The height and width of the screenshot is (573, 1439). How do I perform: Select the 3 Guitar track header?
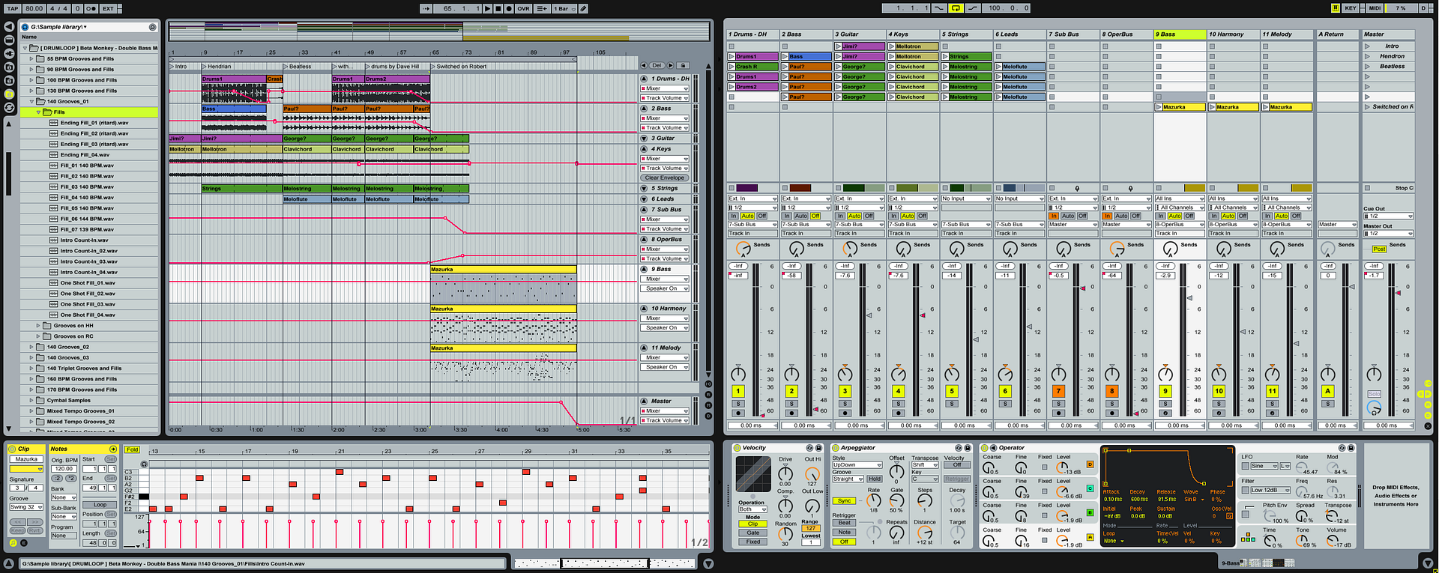[860, 34]
